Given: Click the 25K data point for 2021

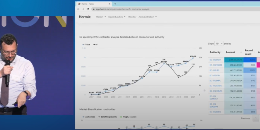Looking at the screenshot, I should 193,66.
